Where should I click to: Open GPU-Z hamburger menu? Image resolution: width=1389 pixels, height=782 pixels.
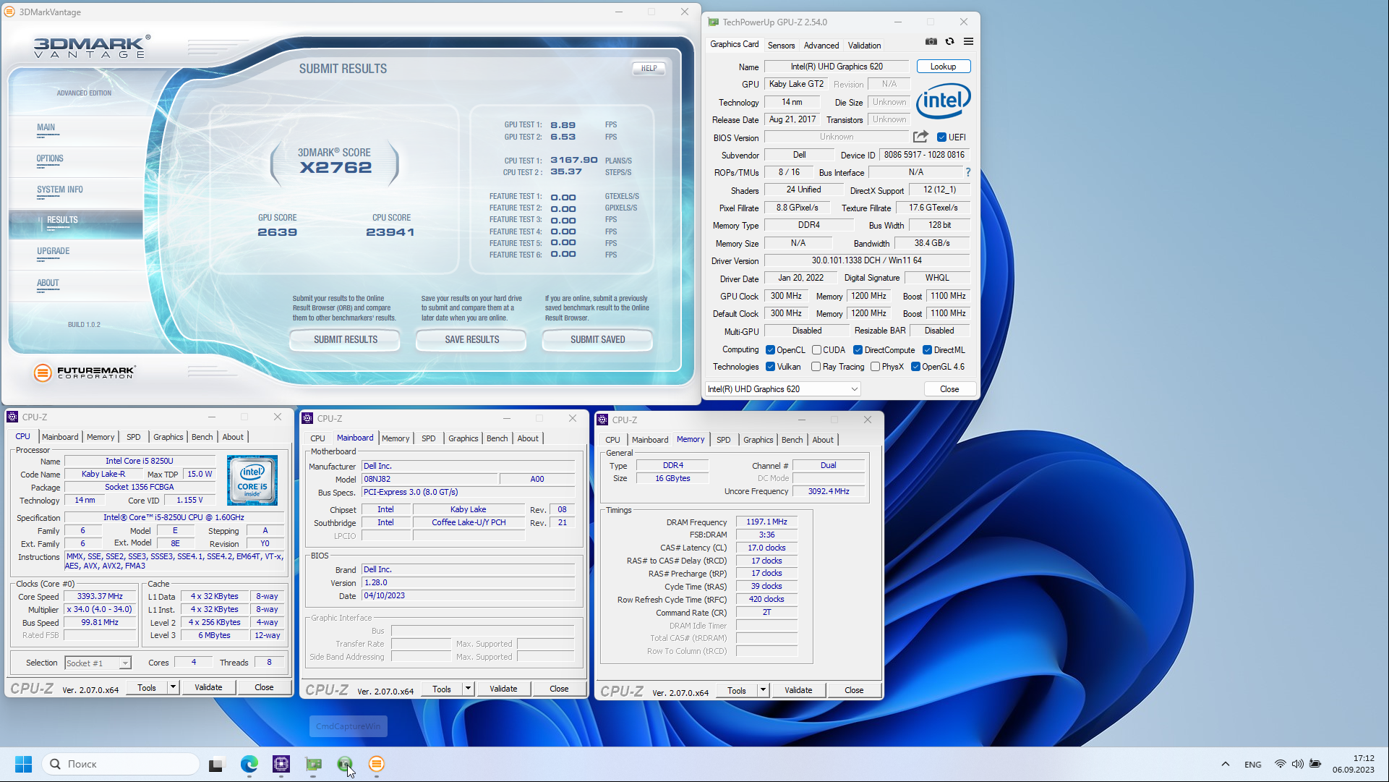point(968,42)
